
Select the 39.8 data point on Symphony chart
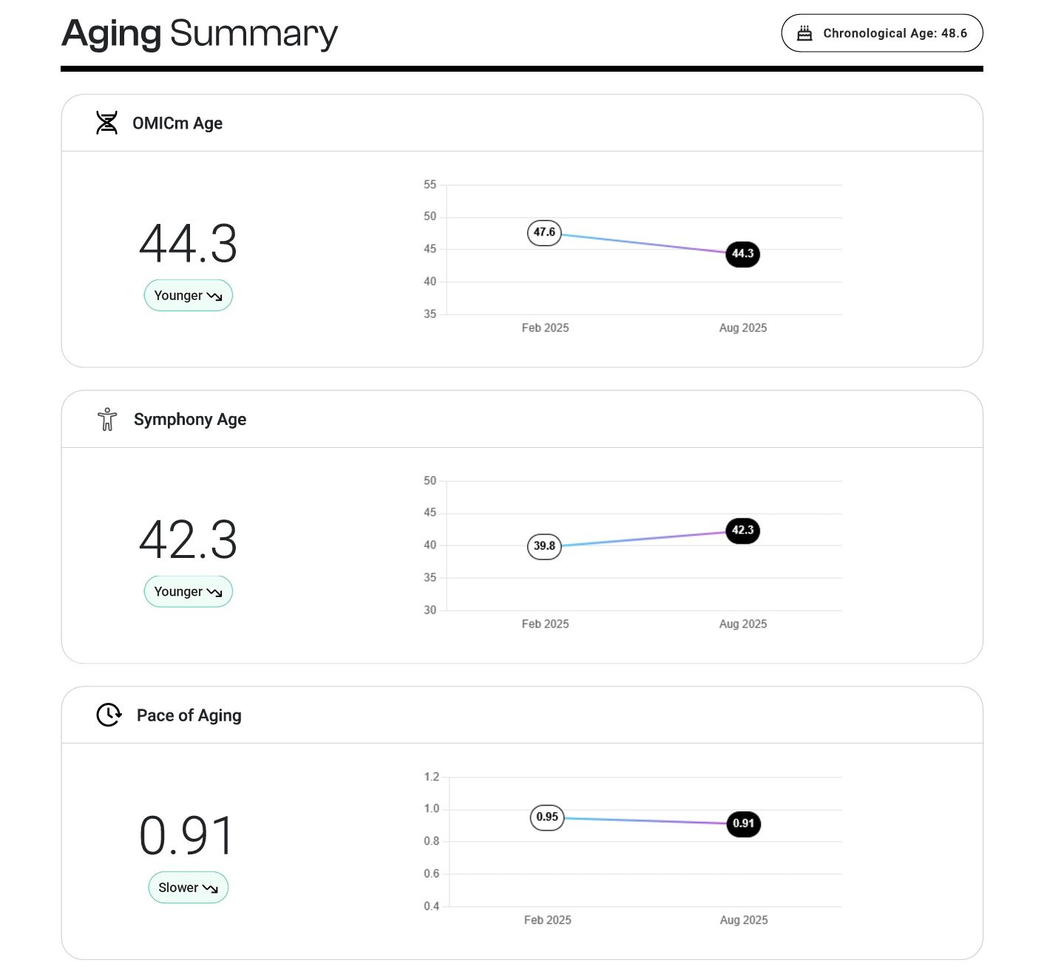(x=544, y=547)
